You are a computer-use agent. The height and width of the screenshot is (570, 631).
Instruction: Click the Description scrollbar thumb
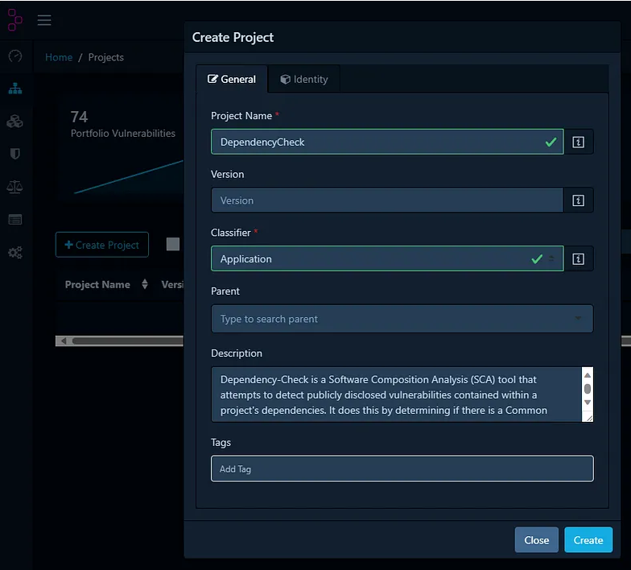[588, 389]
